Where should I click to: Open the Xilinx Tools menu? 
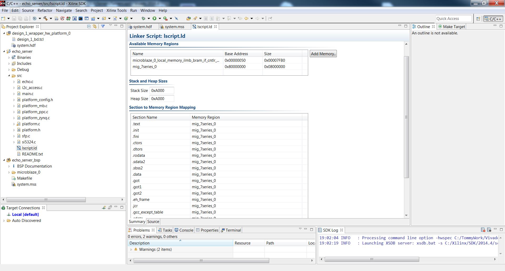[116, 11]
